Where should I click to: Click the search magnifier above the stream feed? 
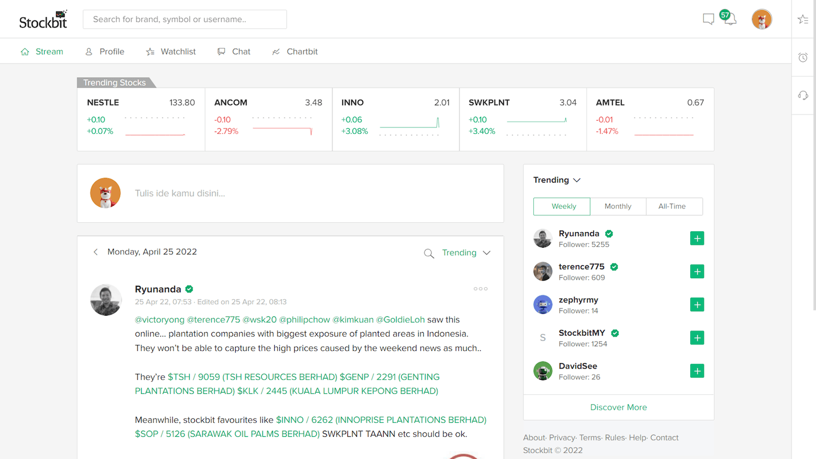click(429, 253)
